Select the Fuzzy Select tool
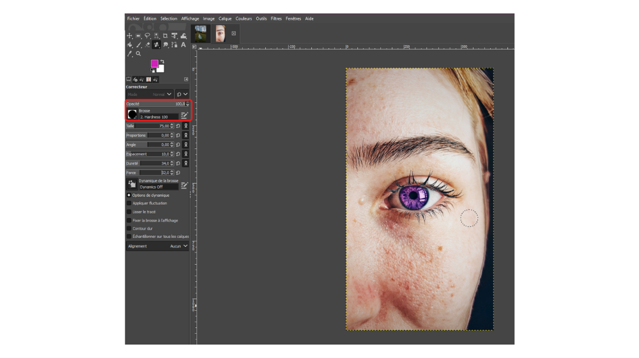This screenshot has height=358, width=639. 156,35
